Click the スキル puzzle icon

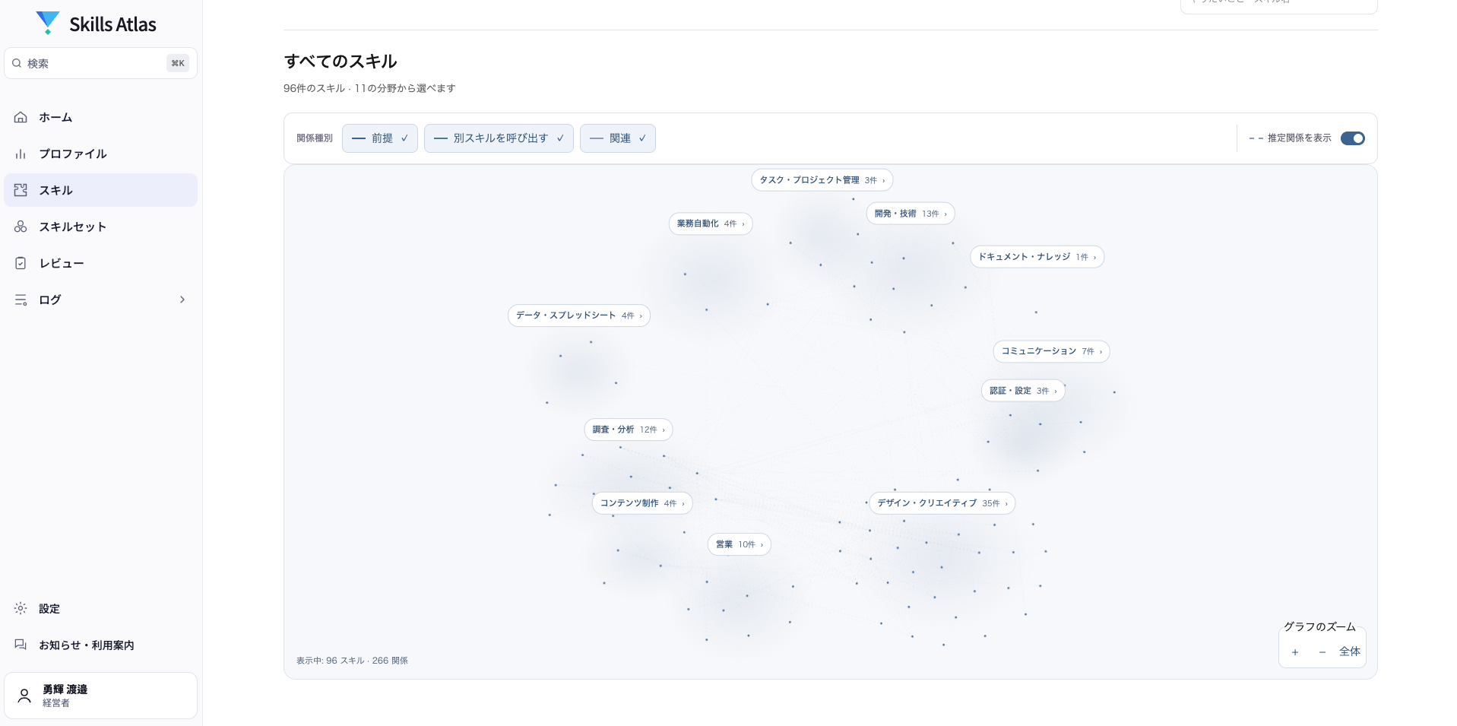click(21, 190)
